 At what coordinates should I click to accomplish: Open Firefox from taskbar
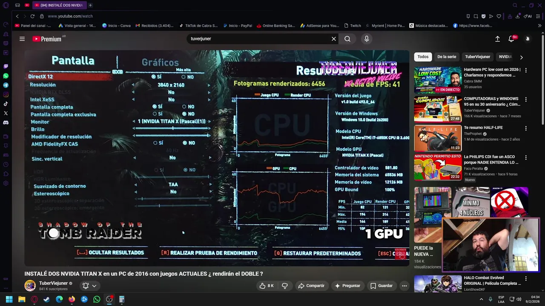coord(72,299)
